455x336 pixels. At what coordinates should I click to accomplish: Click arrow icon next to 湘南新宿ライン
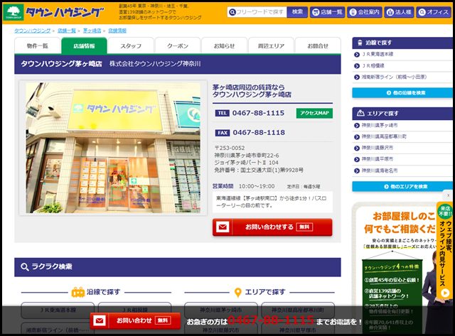357,77
